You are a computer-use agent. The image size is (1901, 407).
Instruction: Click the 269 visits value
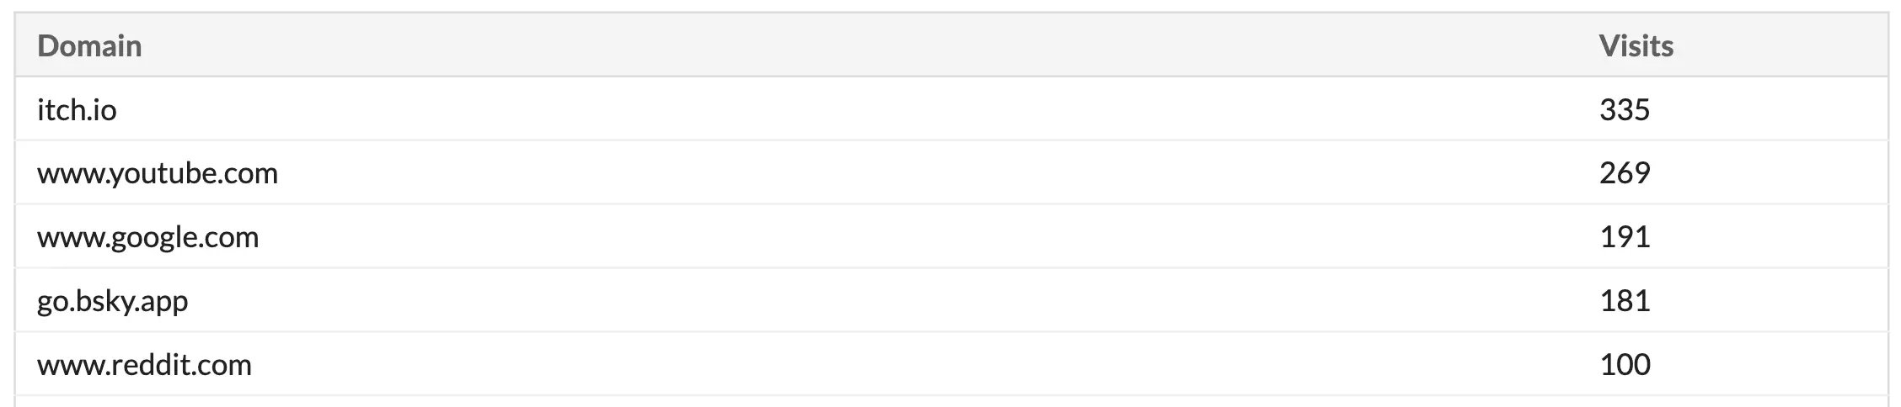(x=1624, y=173)
